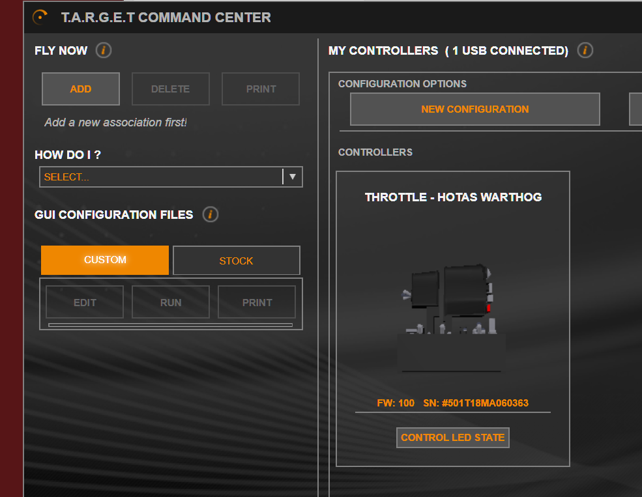Open the Fly Now info icon

(x=104, y=50)
